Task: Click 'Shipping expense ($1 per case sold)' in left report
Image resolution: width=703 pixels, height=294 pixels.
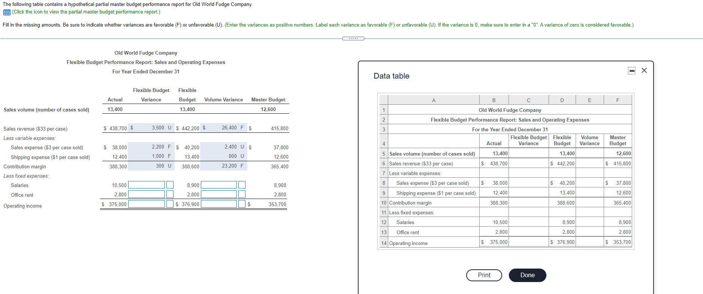Action: click(x=50, y=157)
